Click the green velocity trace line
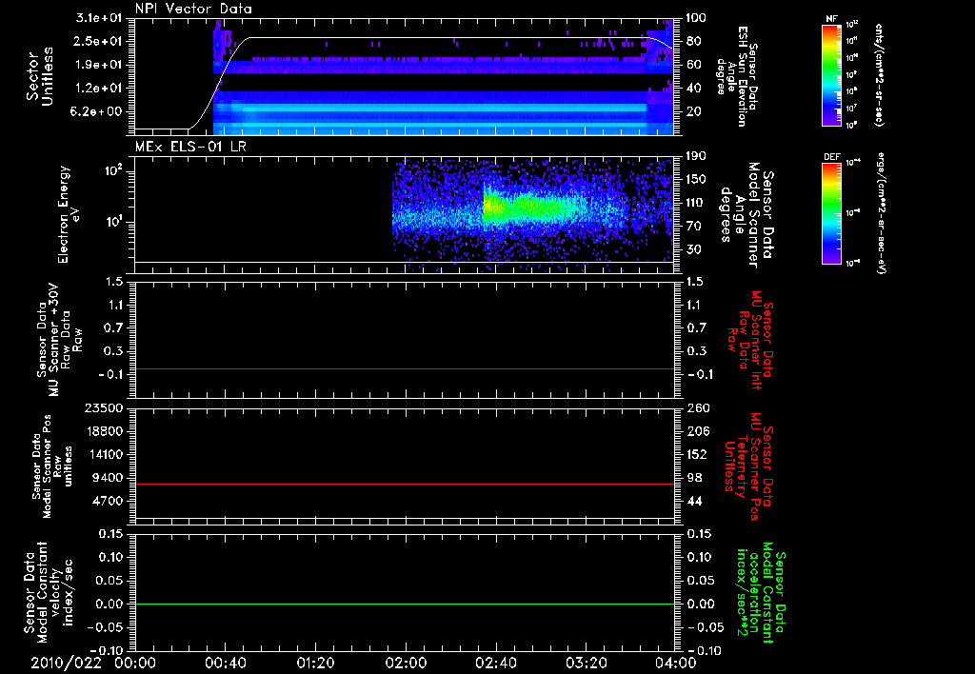This screenshot has height=674, width=975. click(404, 604)
